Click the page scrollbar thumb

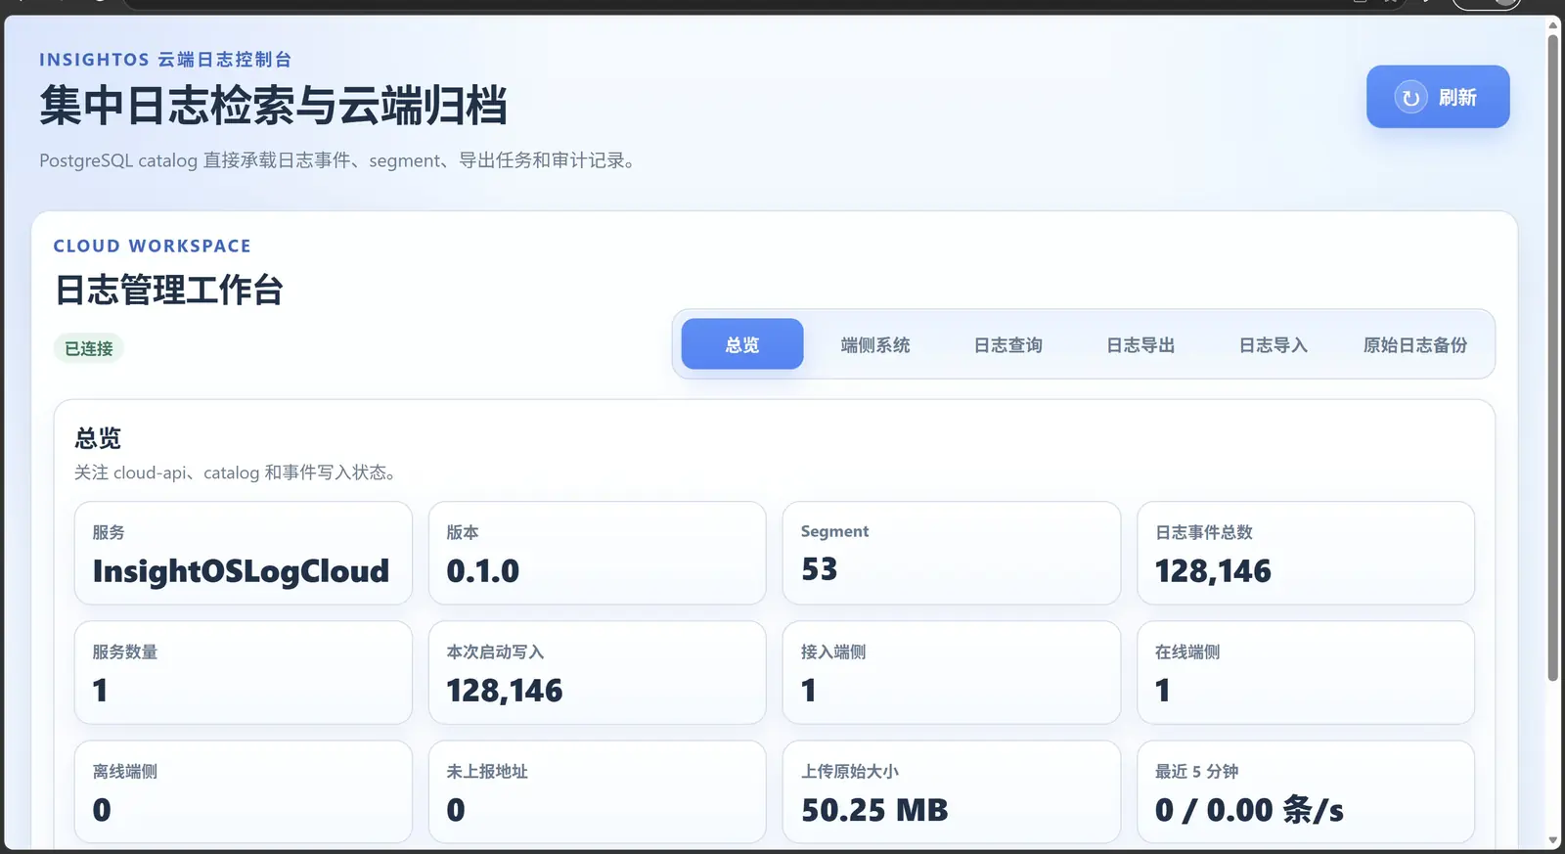click(x=1552, y=357)
